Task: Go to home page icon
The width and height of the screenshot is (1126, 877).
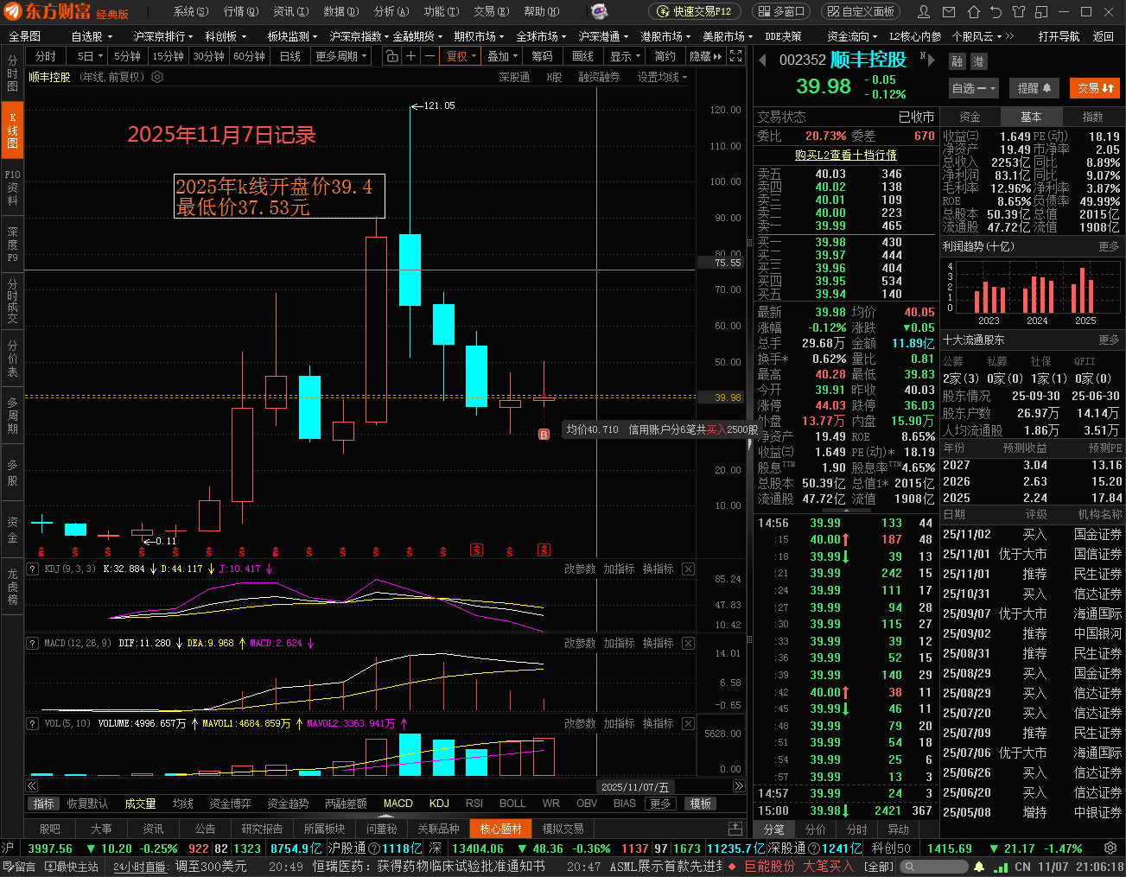Action: point(973,12)
